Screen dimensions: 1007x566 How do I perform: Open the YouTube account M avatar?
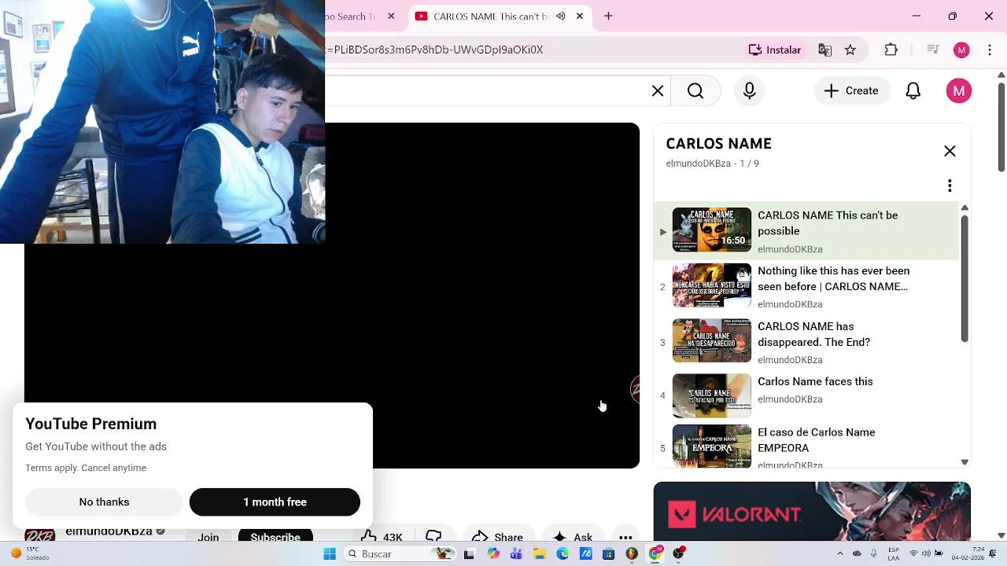959,91
